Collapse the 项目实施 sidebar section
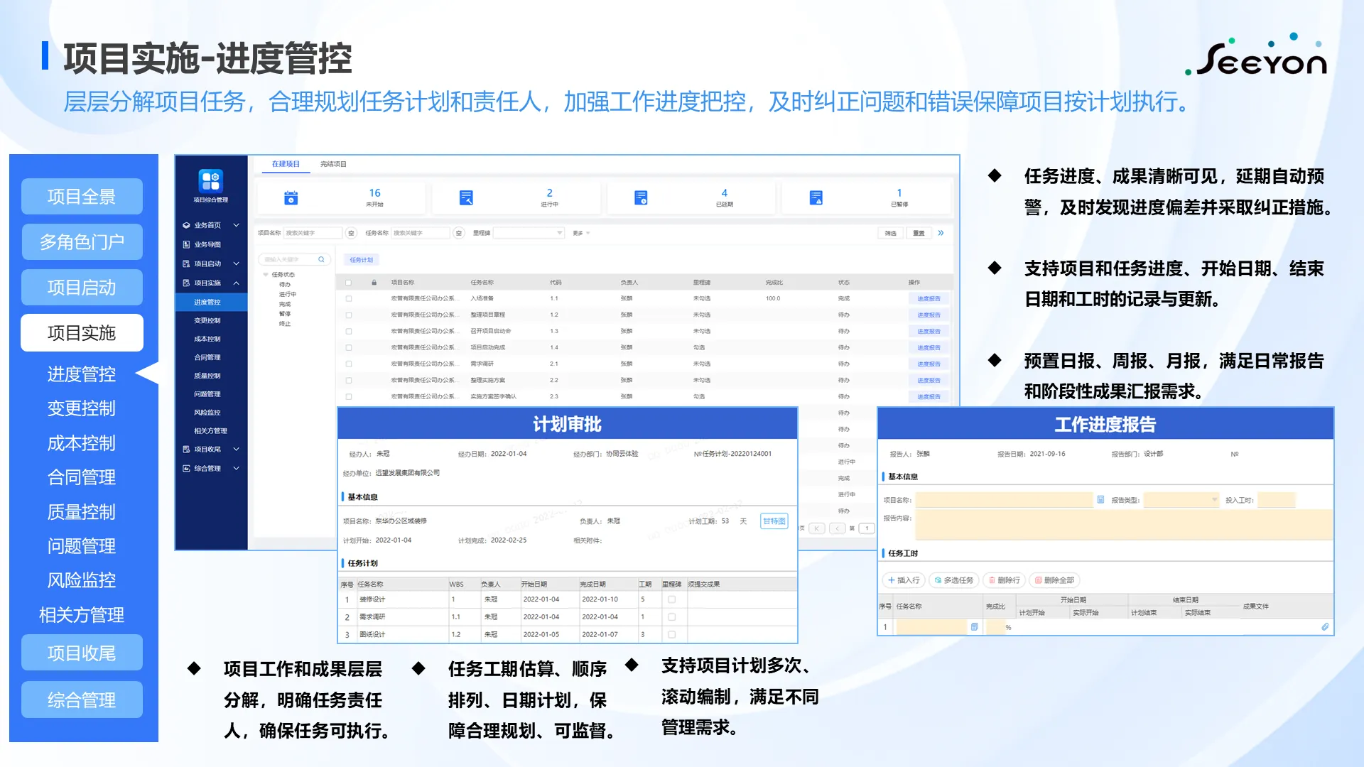The image size is (1364, 767). [237, 283]
